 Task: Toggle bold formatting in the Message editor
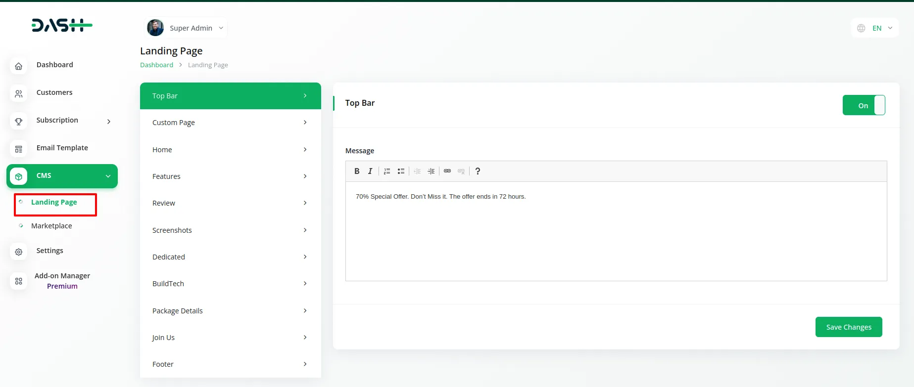(357, 171)
